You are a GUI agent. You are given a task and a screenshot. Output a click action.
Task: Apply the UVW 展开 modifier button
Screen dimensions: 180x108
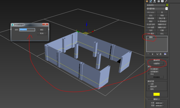click(151, 34)
